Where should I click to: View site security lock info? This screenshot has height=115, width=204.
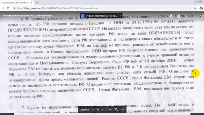14,8
